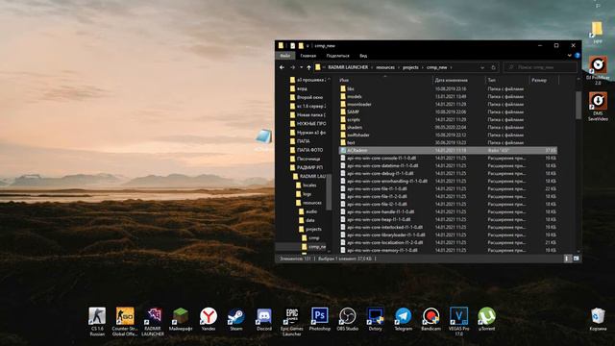Go up one folder level
The image size is (615, 346).
coord(309,67)
